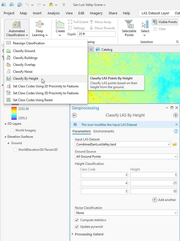Image resolution: width=180 pixels, height=241 pixels.
Task: Enable the World Imagery layer checkbox
Action: 12,130
